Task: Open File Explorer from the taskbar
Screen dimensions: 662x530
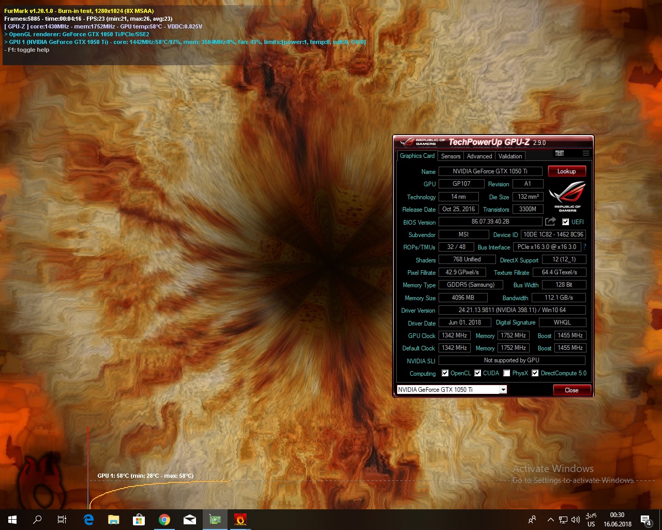Action: [x=114, y=520]
